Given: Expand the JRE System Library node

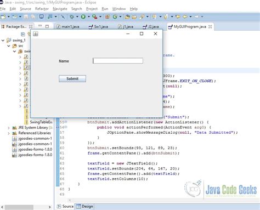Looking at the screenshot, I should [x=9, y=128].
